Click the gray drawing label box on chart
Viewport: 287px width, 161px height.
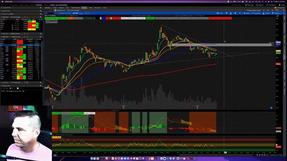click(52, 21)
